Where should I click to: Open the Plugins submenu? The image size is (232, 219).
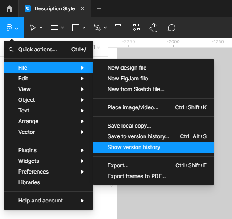[49, 150]
